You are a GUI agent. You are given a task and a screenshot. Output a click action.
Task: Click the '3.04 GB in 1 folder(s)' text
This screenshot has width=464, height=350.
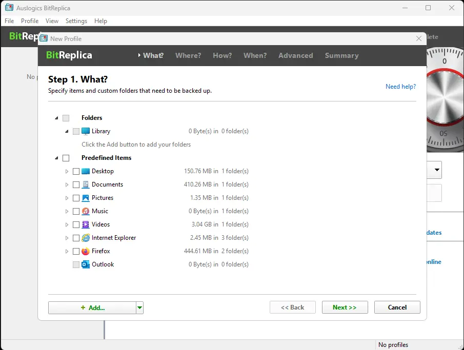point(220,224)
